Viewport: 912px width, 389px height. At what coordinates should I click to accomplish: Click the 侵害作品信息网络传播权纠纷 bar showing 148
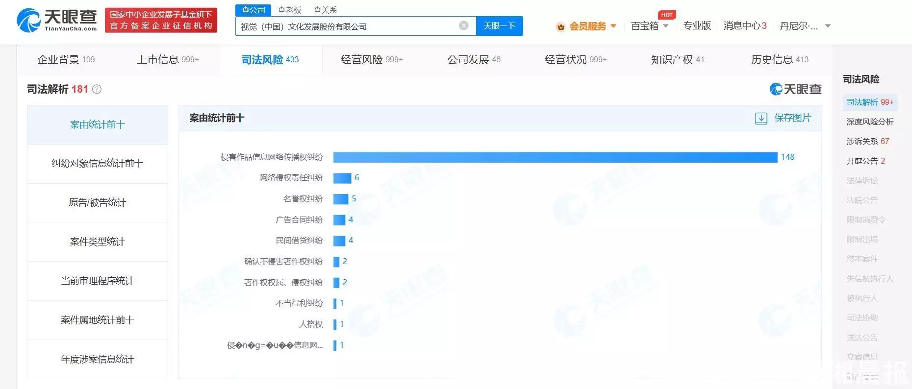(x=555, y=157)
